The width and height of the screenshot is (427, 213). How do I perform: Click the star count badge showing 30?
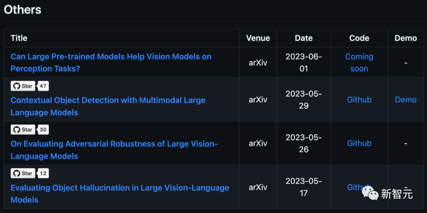tap(43, 130)
